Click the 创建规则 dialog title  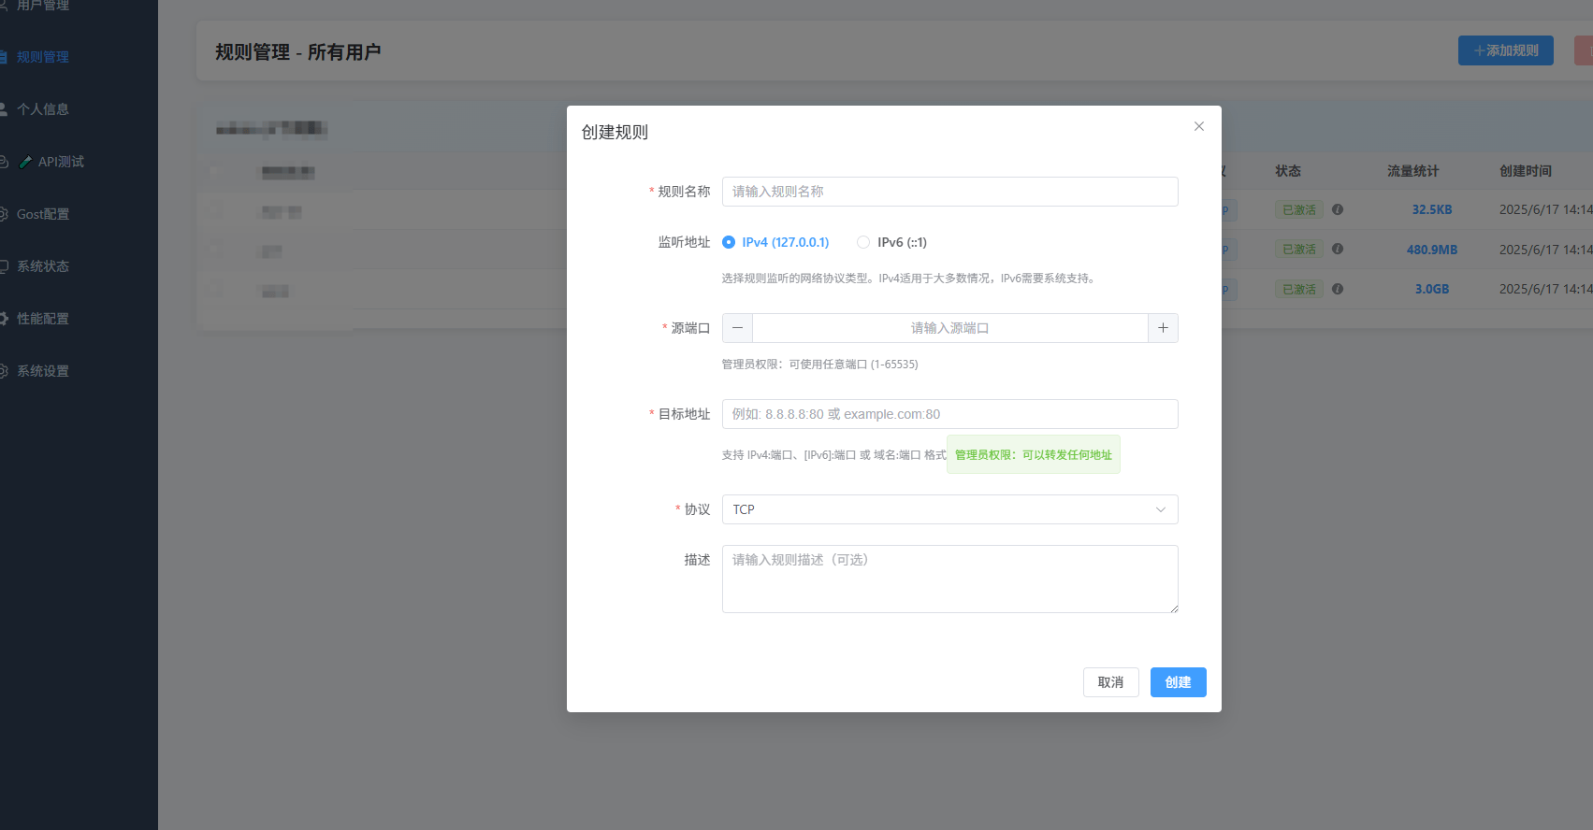pyautogui.click(x=615, y=133)
